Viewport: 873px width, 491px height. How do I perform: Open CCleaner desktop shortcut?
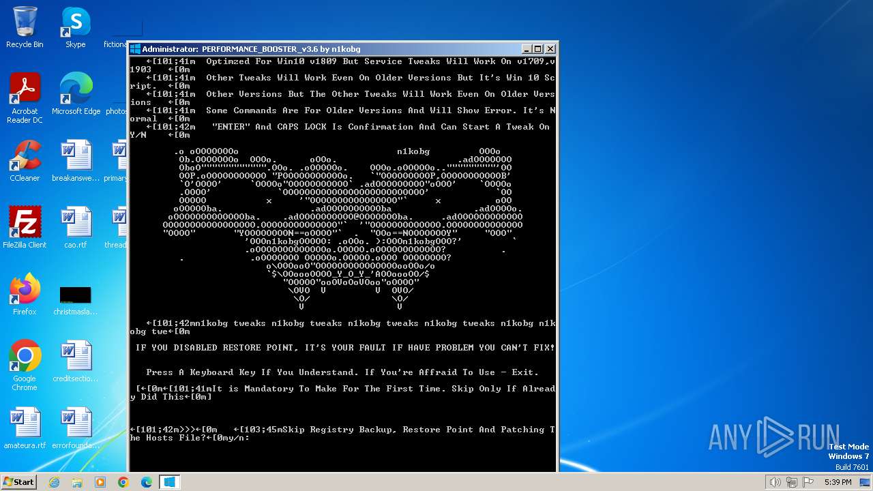click(25, 161)
